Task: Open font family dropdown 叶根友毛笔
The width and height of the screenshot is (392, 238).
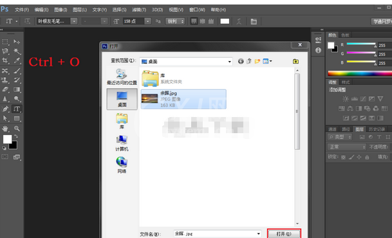Action: 74,21
